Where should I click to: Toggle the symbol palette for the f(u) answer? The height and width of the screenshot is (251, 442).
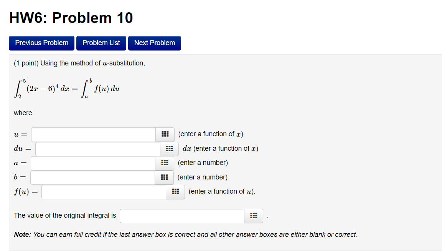(x=175, y=192)
